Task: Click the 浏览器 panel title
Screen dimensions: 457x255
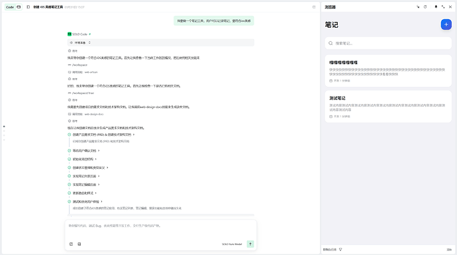Action: pyautogui.click(x=330, y=7)
